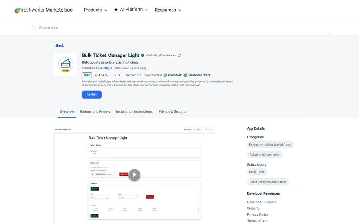359x224 pixels.
Task: Click the Freshworks Marketplace logo
Action: 43,10
